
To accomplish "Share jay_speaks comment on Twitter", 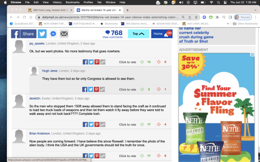I will point(91,62).
